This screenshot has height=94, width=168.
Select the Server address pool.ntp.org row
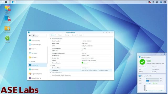[81, 68]
